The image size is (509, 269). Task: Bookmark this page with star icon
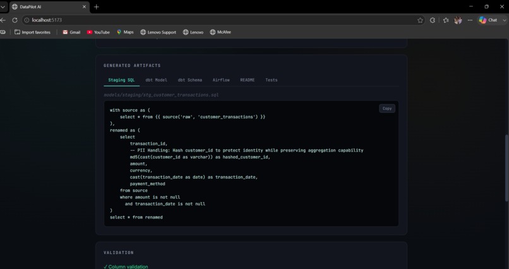tap(420, 20)
